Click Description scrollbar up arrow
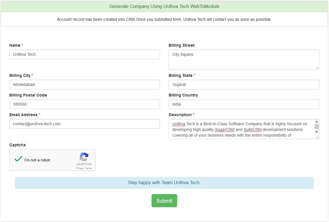329x222 pixels. pyautogui.click(x=317, y=122)
